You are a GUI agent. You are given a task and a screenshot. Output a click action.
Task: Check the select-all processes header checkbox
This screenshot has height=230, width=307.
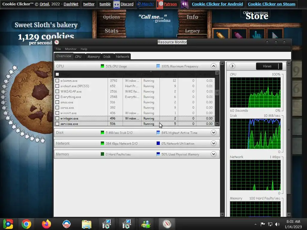[57, 74]
